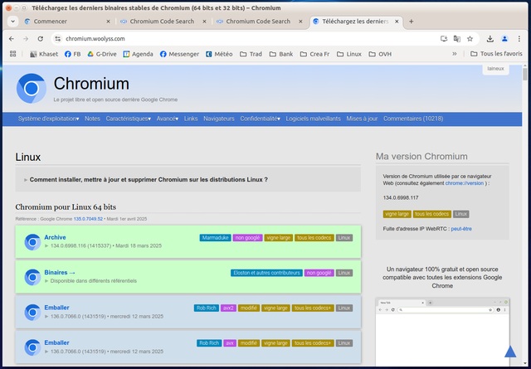
Task: Click the blue scroll-to-top triangle
Action: [510, 352]
